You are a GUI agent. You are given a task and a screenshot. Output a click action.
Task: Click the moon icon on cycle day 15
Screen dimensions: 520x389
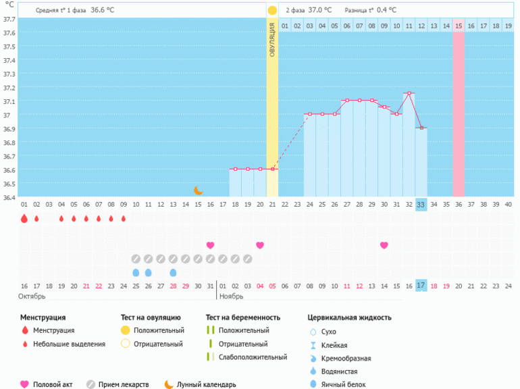point(199,190)
